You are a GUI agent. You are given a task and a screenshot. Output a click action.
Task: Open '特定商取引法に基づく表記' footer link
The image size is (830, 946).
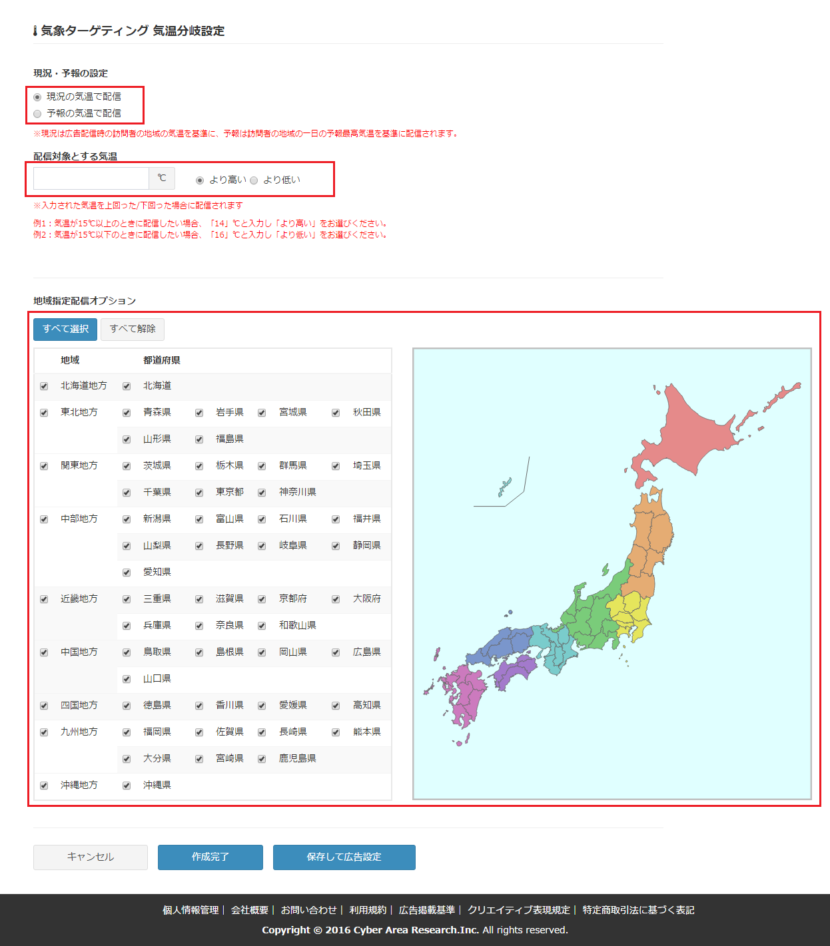(638, 910)
